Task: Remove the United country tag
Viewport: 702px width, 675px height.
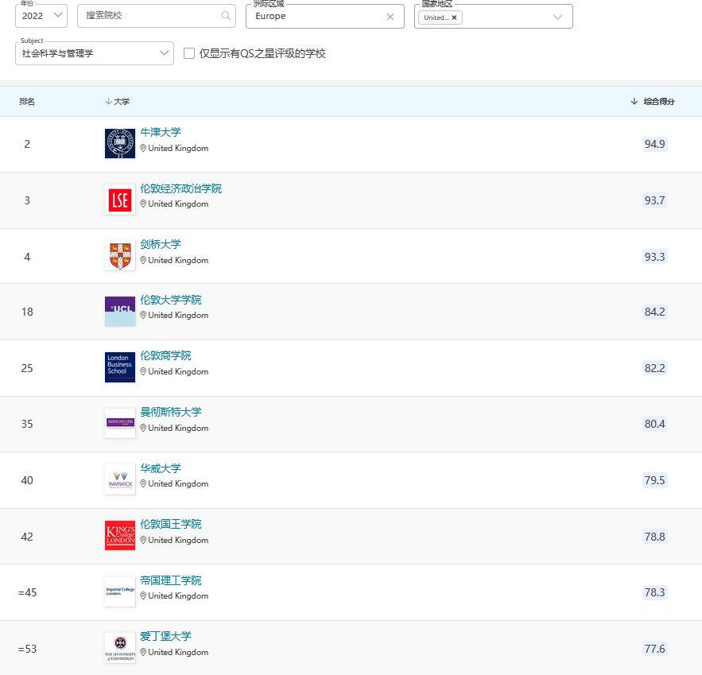Action: [x=454, y=17]
